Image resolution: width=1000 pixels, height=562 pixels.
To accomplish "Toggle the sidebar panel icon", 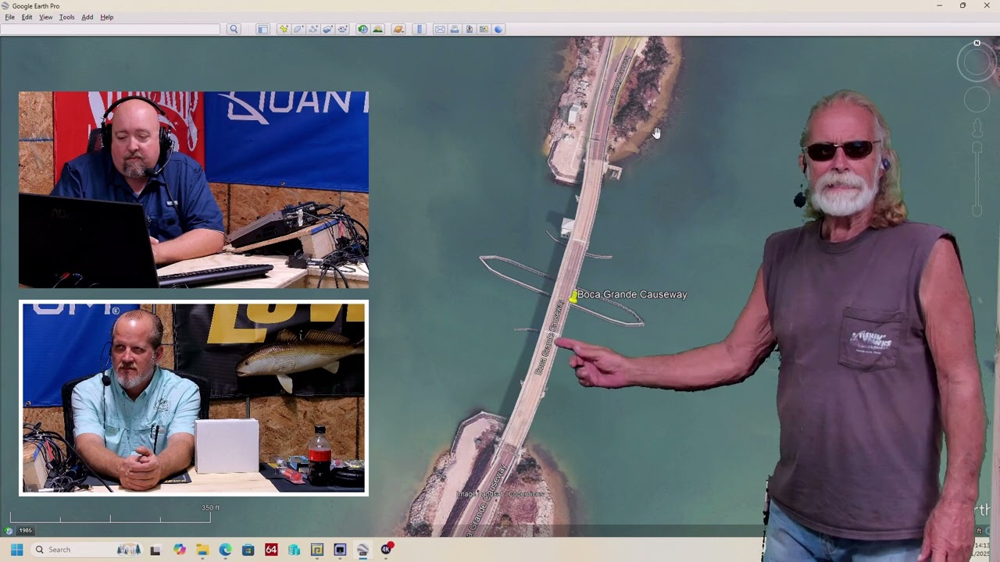I will (262, 29).
